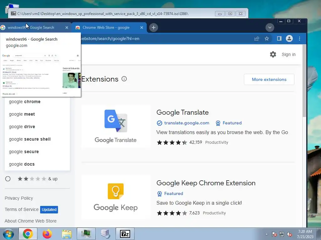
Task: Open About Chrome Web Store link
Action: 30,221
